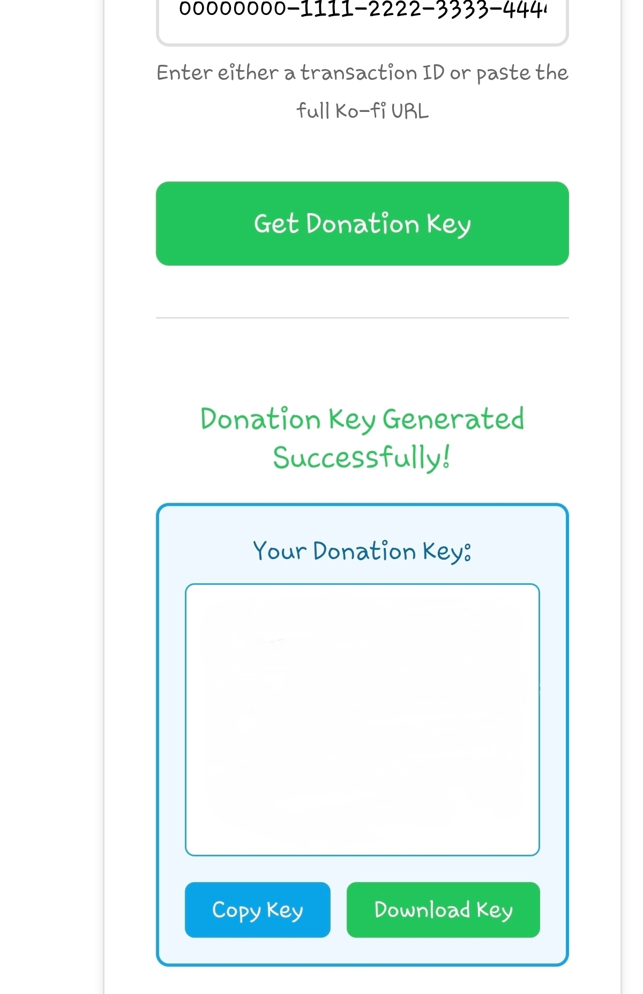Screen dimensions: 643x994
Task: Click the word "Enter" in the hint text
Action: pos(184,73)
